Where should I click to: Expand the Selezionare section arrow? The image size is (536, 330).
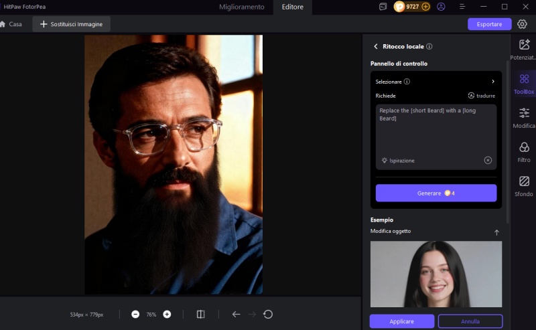(x=493, y=82)
